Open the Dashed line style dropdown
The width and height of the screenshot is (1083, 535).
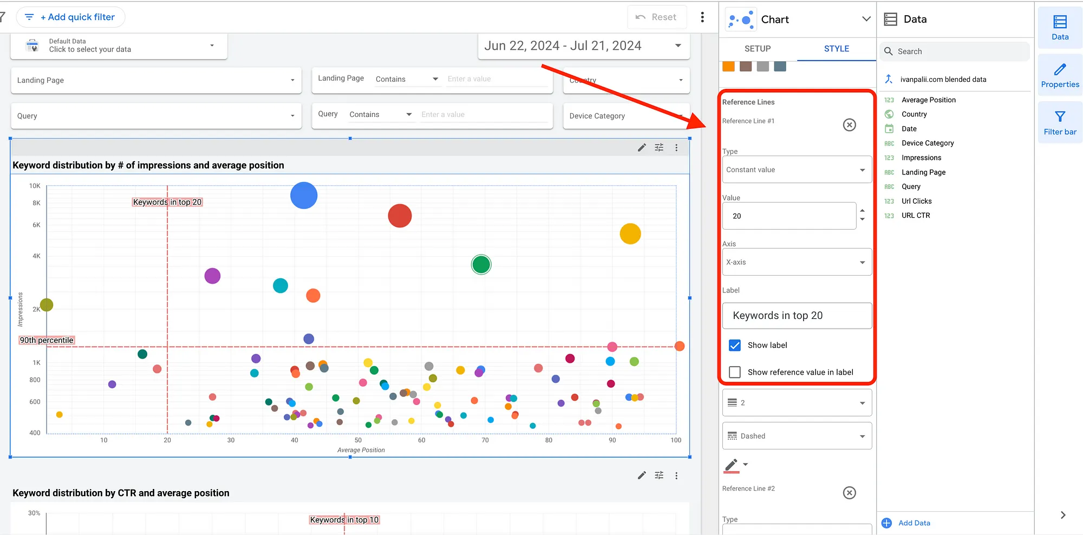pos(797,436)
